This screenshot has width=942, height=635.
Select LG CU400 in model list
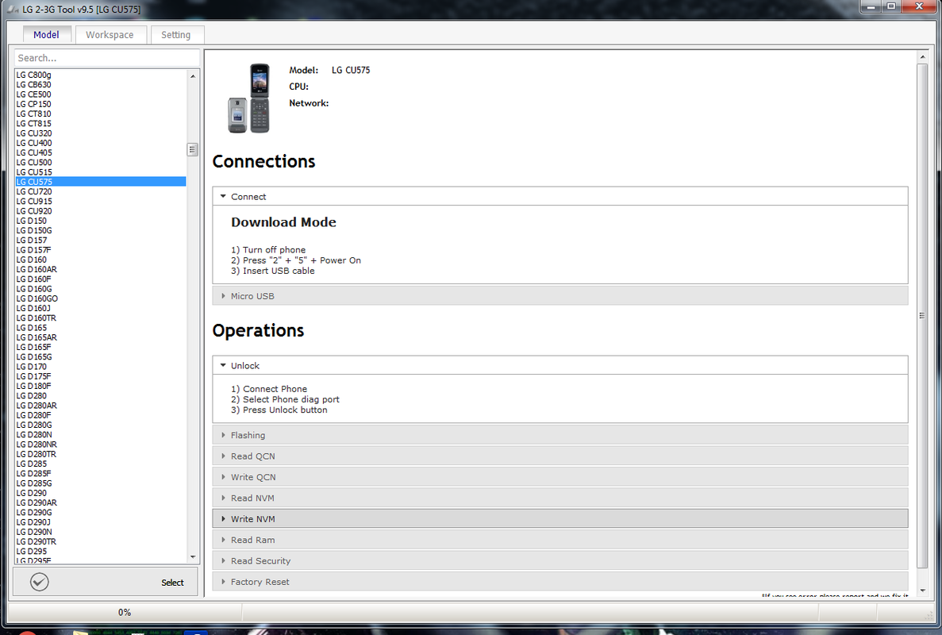click(100, 143)
